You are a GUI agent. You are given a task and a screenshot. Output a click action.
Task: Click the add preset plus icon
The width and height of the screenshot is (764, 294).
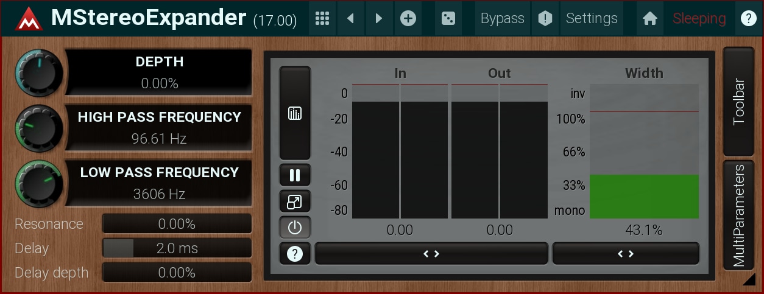coord(408,18)
